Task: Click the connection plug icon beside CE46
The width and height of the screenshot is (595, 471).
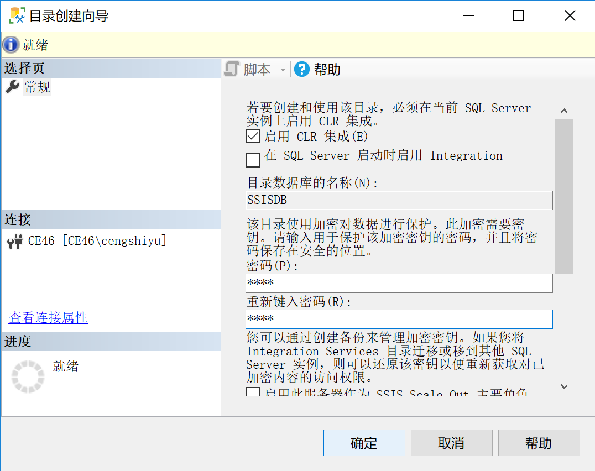Action: click(15, 242)
